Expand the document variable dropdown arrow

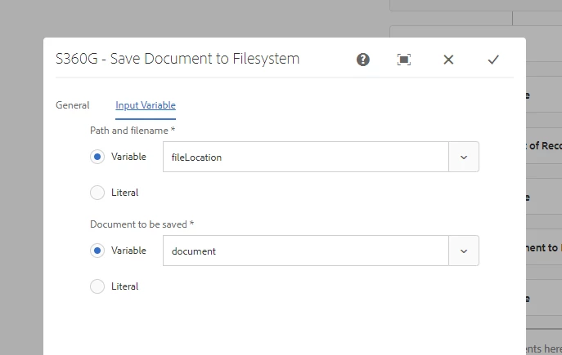pyautogui.click(x=464, y=251)
